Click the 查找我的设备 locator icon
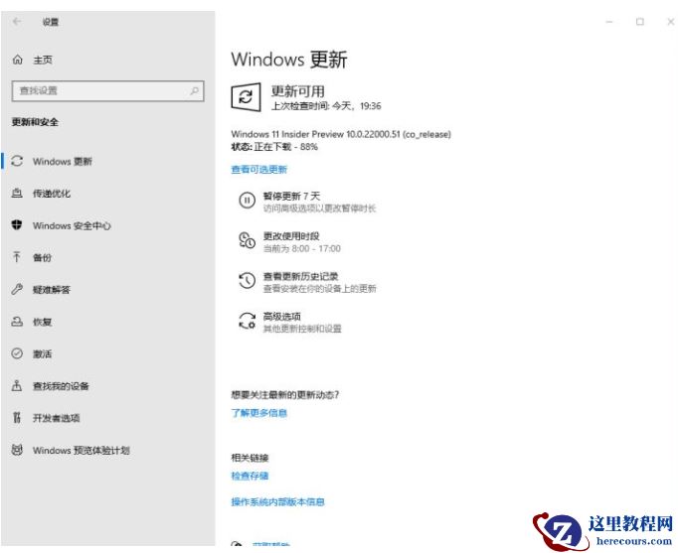678x553 pixels. (17, 385)
